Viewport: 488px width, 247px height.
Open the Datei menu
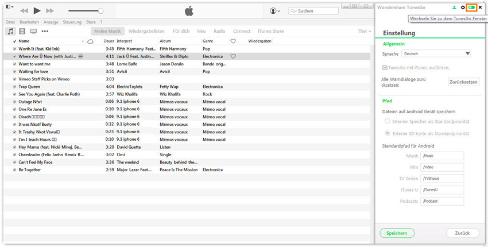[10, 22]
